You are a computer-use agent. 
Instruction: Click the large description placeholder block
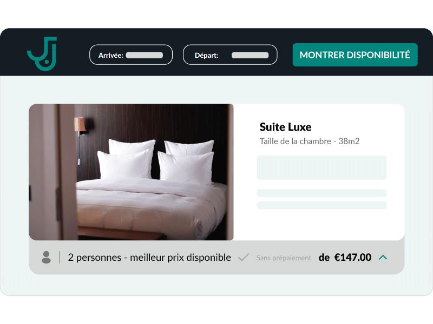click(322, 167)
